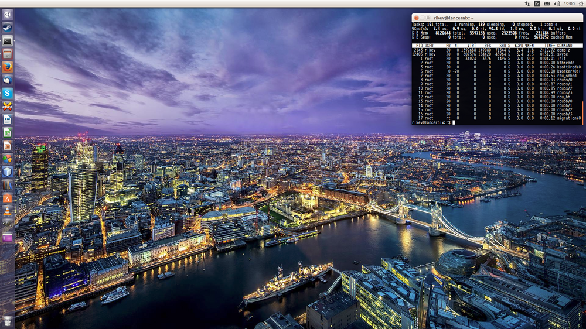Open the network connections indicator
The height and width of the screenshot is (329, 586).
[527, 4]
